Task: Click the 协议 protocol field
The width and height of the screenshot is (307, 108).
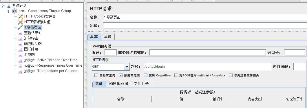Action: 111,53
